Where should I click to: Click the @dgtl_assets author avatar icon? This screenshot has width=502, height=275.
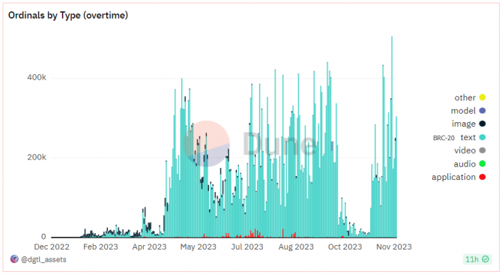(14, 259)
